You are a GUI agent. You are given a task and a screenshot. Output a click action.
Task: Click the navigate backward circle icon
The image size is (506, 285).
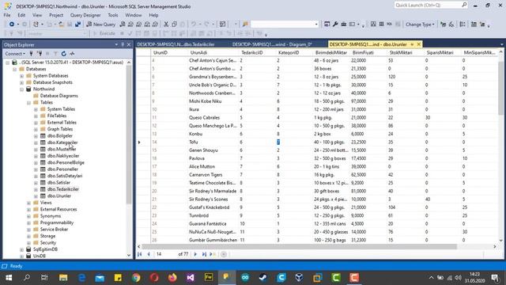[x=12, y=25]
